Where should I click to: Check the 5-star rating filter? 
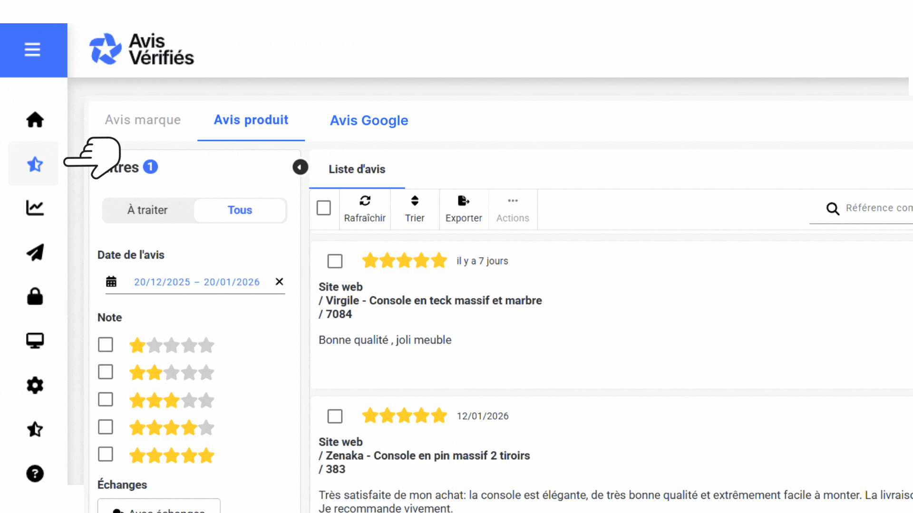point(105,454)
